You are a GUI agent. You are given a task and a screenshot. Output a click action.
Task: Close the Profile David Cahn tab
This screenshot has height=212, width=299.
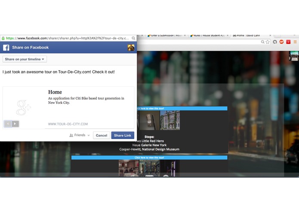point(270,36)
